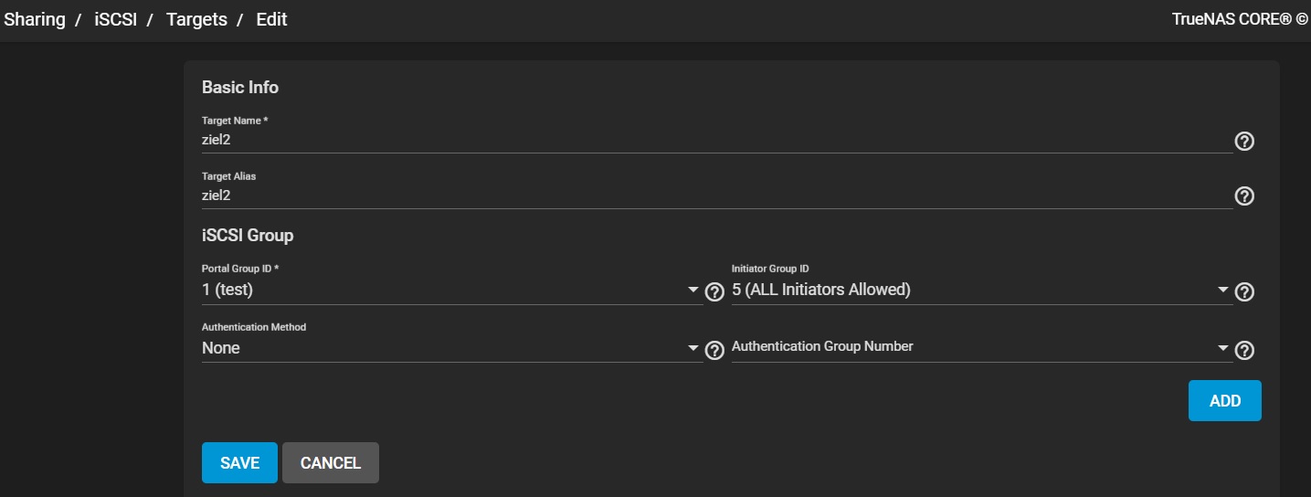Focus the Target Alias text field
Image resolution: width=1311 pixels, height=497 pixels.
(713, 195)
